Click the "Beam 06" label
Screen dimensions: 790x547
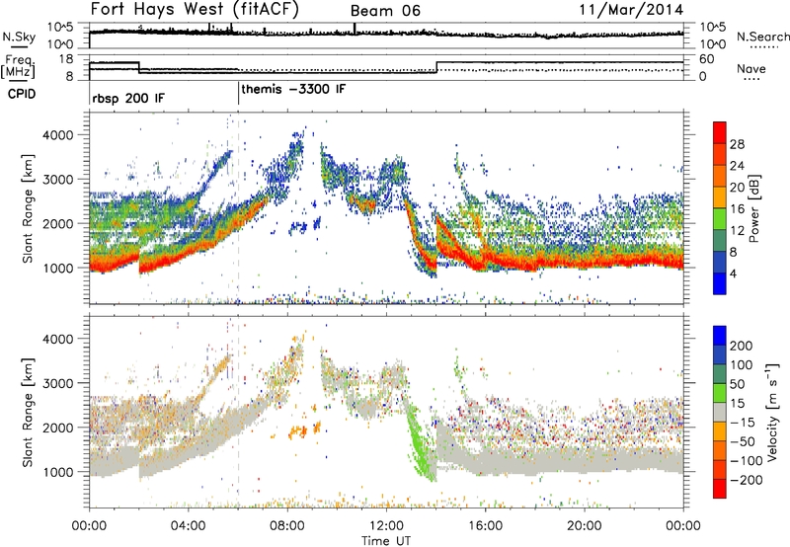[385, 11]
